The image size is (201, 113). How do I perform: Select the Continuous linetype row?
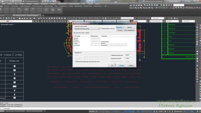tap(104, 42)
